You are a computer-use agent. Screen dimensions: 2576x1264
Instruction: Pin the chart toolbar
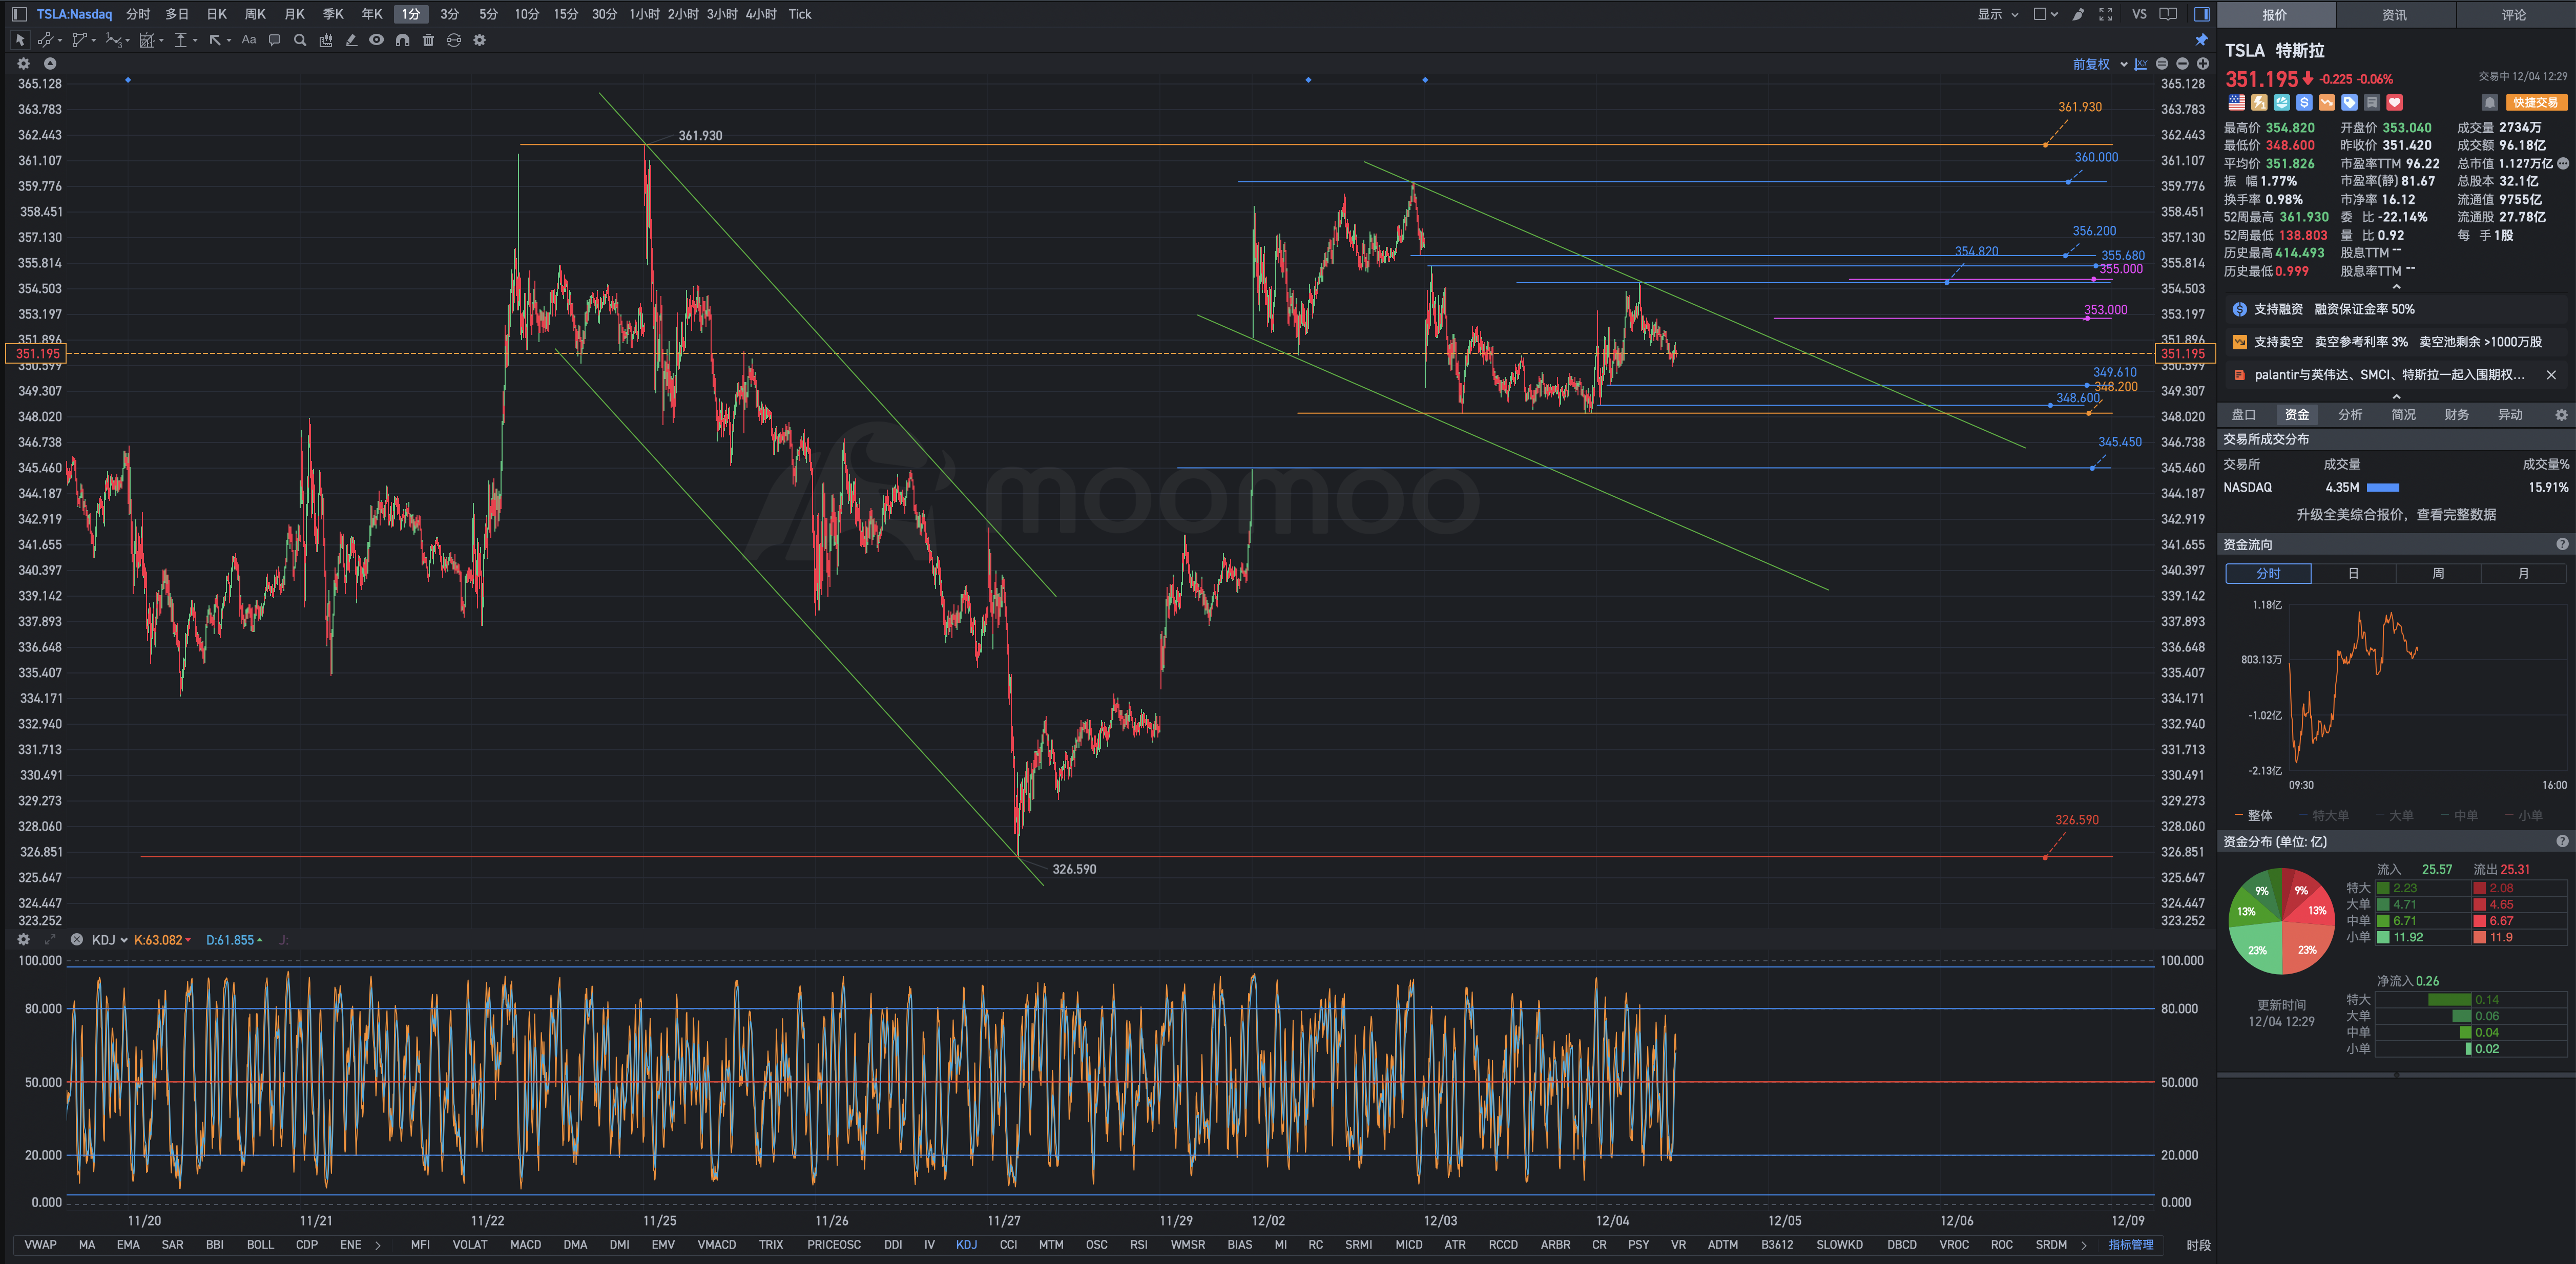click(x=2201, y=40)
